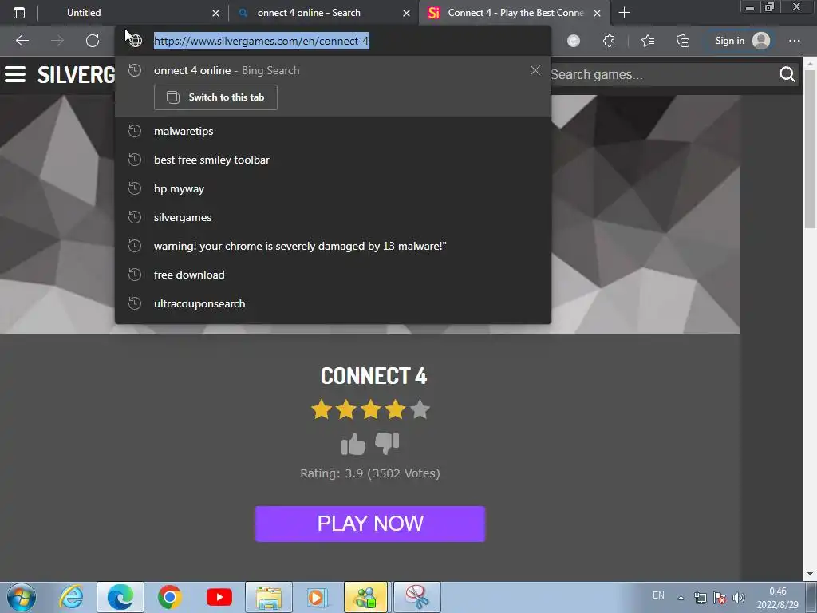Viewport: 817px width, 613px height.
Task: Click the browser Back arrow
Action: click(x=22, y=41)
